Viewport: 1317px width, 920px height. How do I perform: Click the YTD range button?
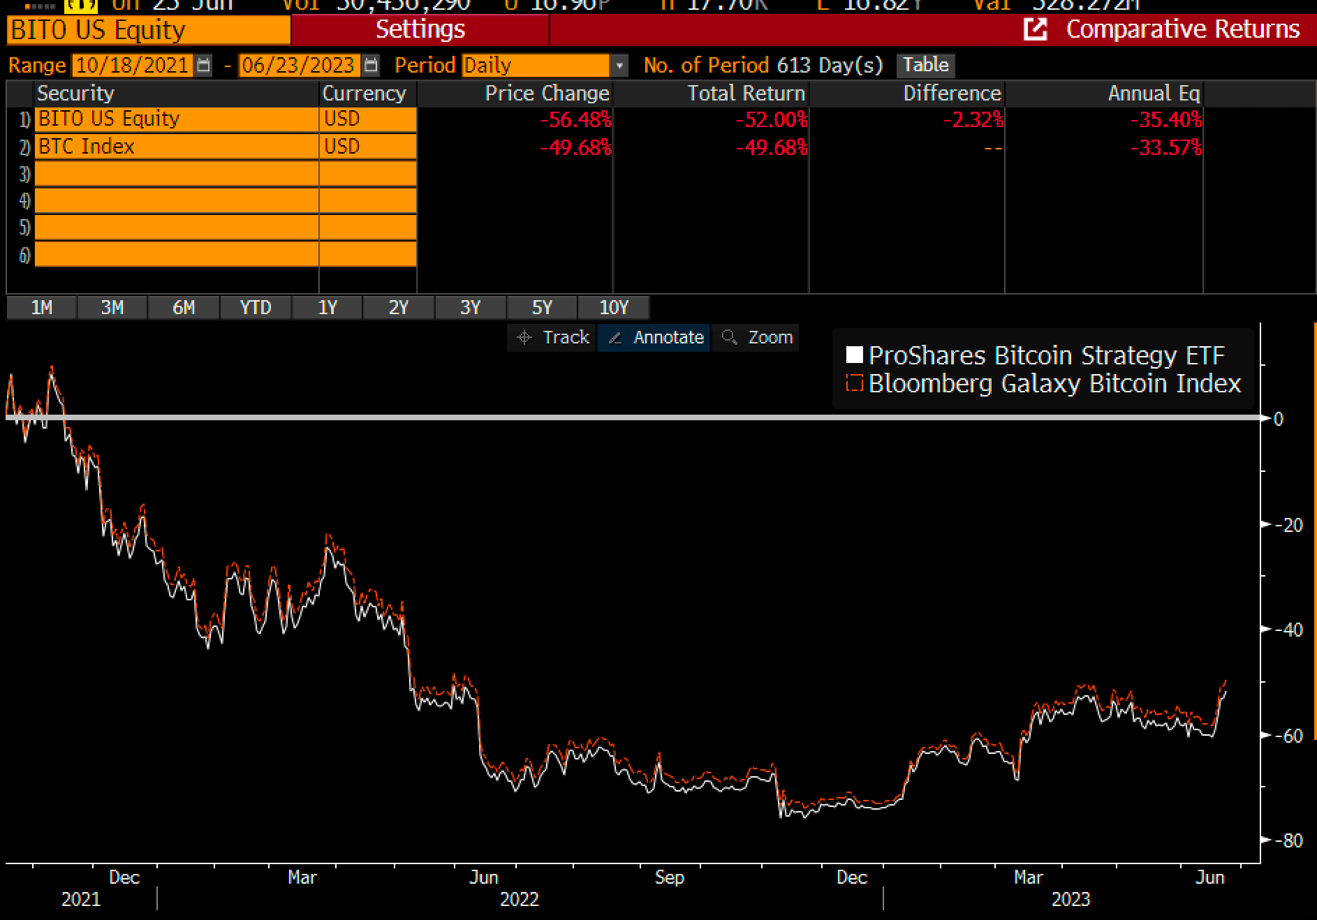pos(256,307)
